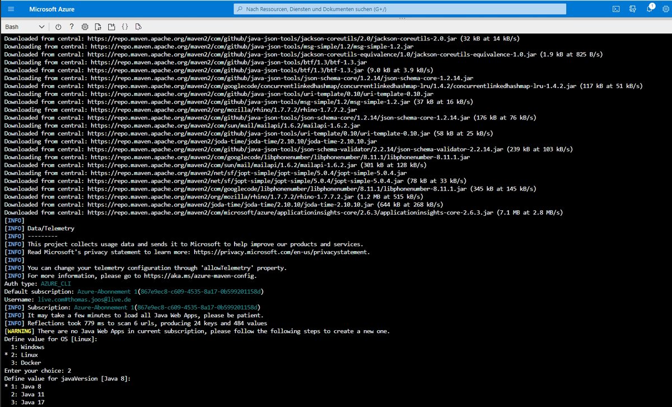The width and height of the screenshot is (672, 407).
Task: Click the web preview icon
Action: [138, 27]
